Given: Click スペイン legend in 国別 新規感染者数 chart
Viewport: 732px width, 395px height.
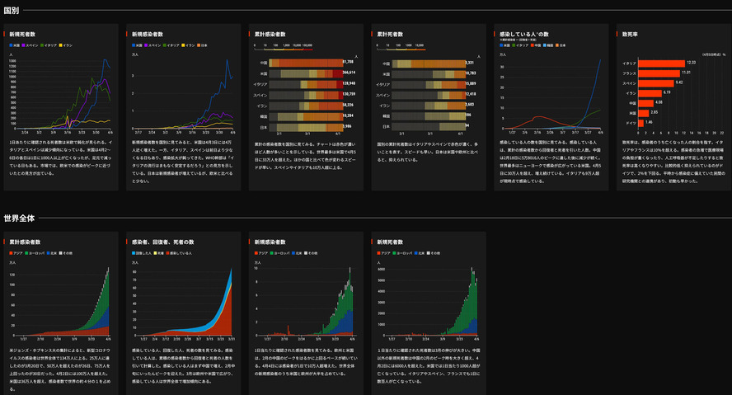Looking at the screenshot, I should pyautogui.click(x=152, y=45).
